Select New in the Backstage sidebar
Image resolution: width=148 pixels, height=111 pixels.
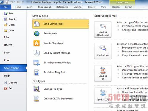[x=7, y=53]
